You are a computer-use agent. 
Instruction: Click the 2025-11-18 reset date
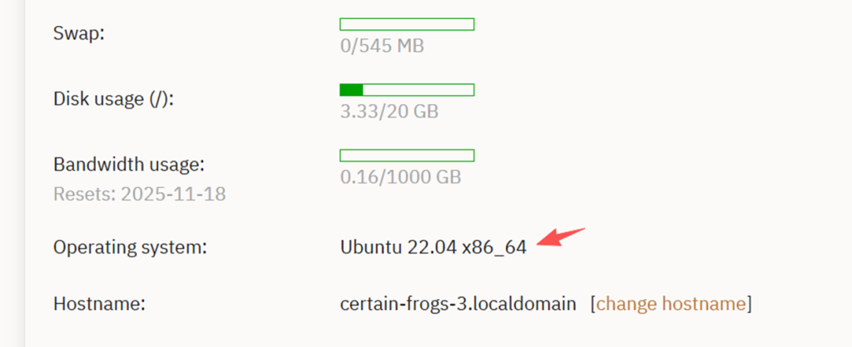(x=173, y=195)
